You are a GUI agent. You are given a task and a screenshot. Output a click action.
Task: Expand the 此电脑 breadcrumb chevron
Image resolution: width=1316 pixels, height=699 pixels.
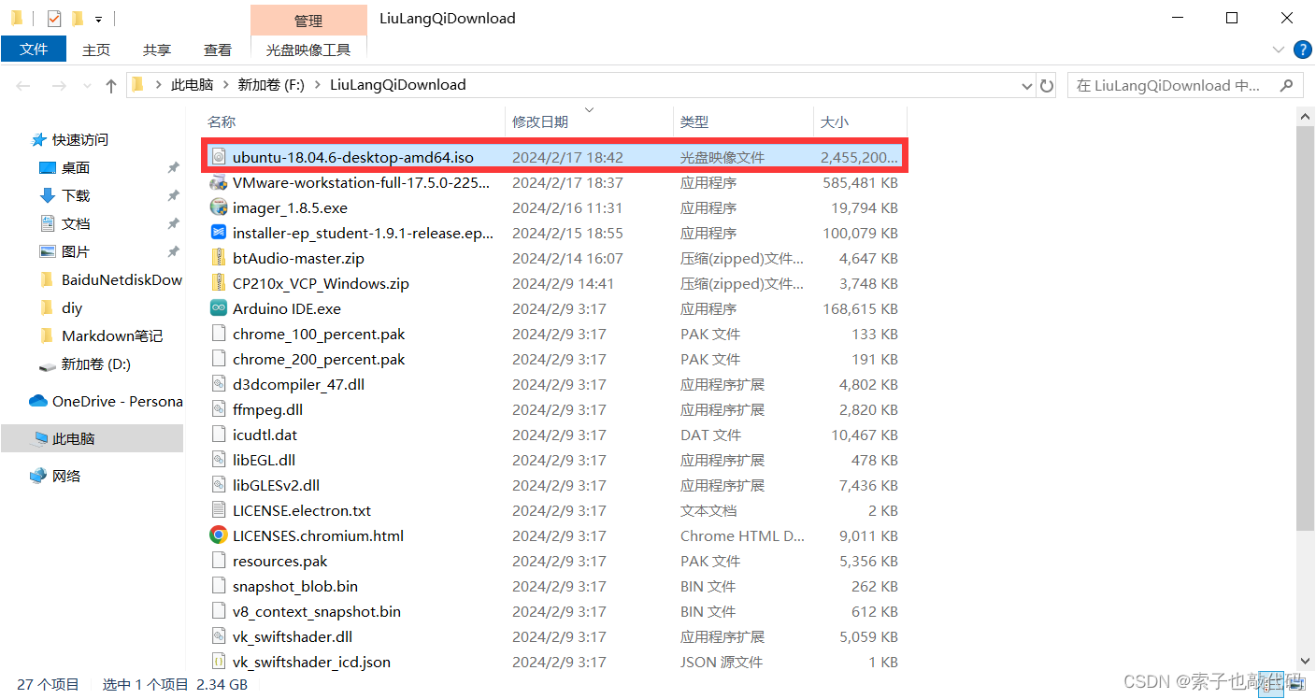(225, 85)
